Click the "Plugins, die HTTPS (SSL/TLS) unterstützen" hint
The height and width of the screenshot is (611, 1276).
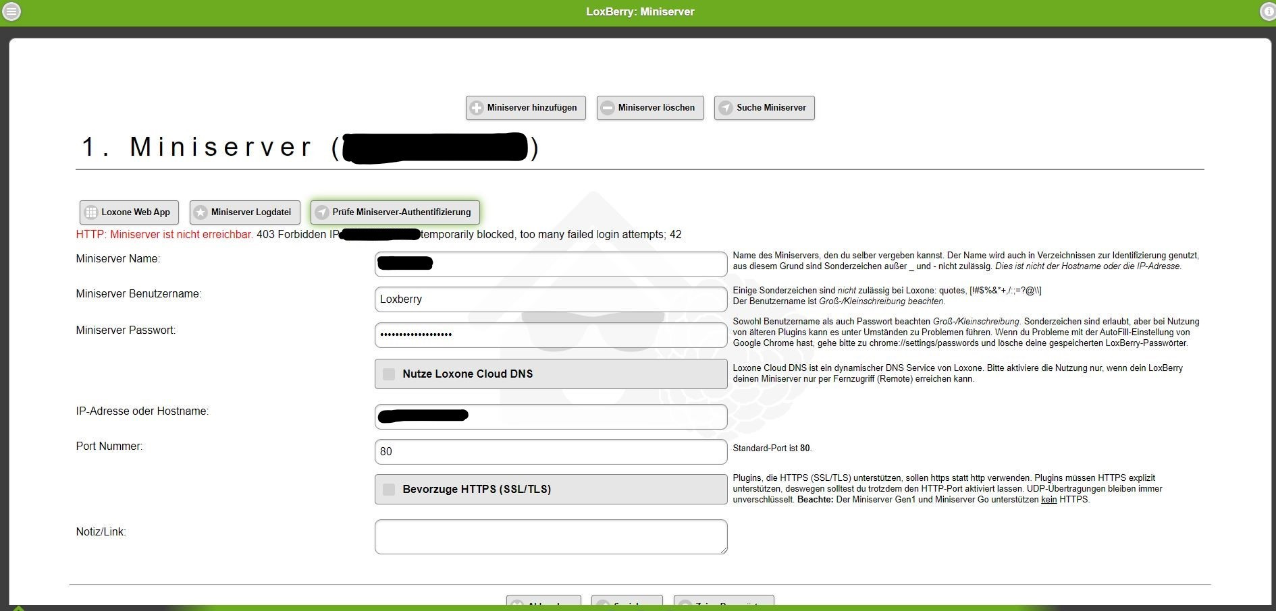pos(948,489)
